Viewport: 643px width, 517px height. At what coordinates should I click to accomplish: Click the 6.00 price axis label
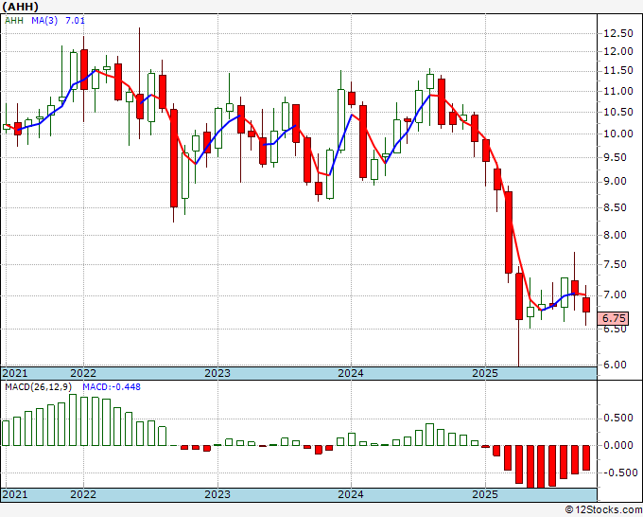616,365
